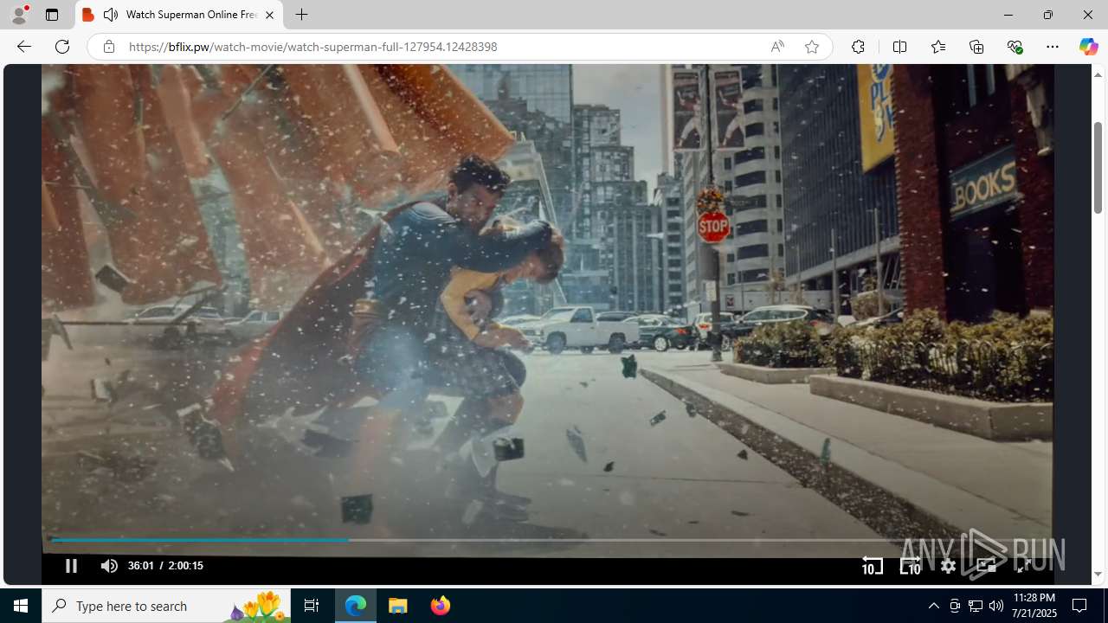
Task: Open Browser essentials panel
Action: click(x=1015, y=47)
